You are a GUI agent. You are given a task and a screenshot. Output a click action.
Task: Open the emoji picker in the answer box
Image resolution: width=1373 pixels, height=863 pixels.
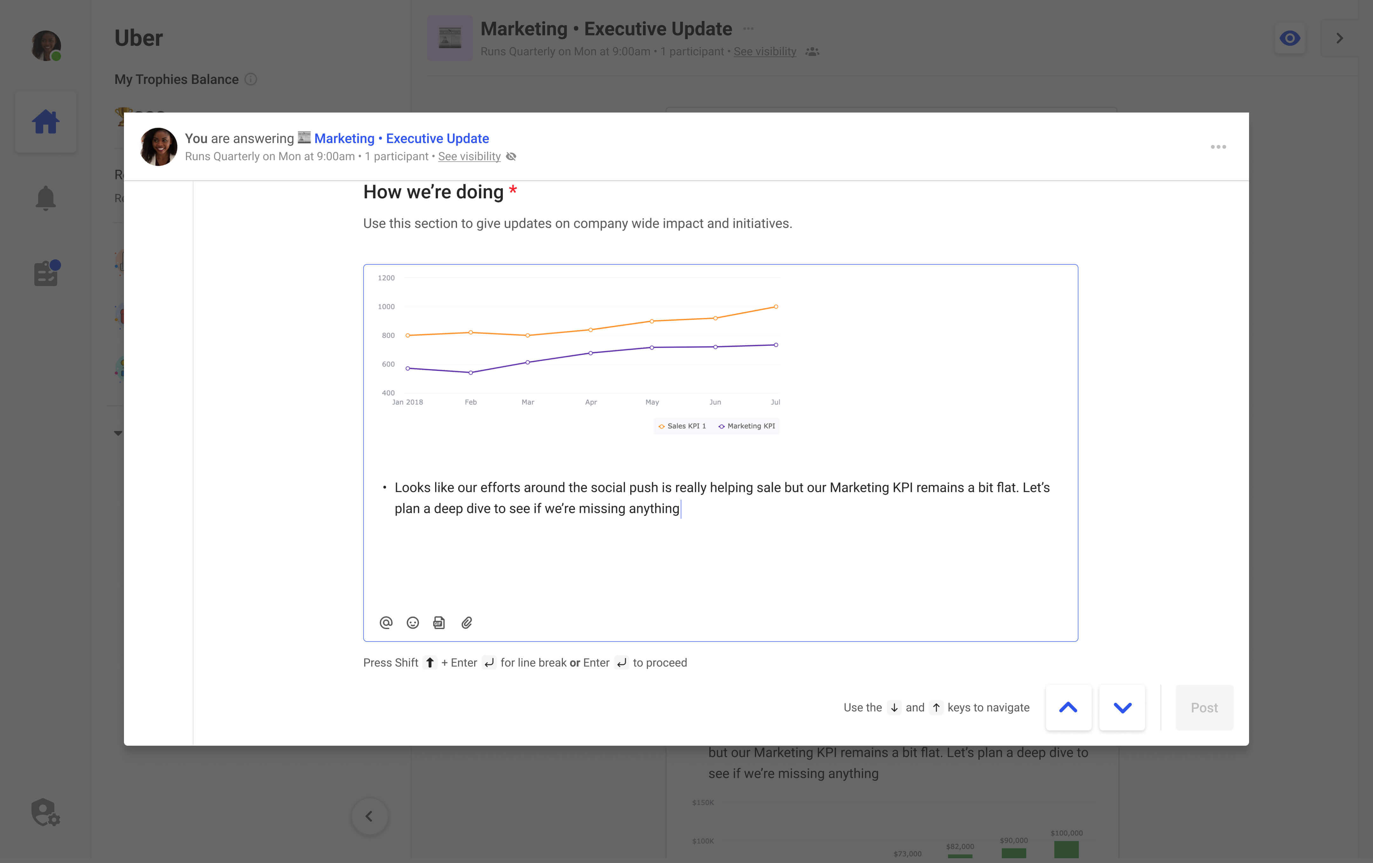click(x=412, y=622)
